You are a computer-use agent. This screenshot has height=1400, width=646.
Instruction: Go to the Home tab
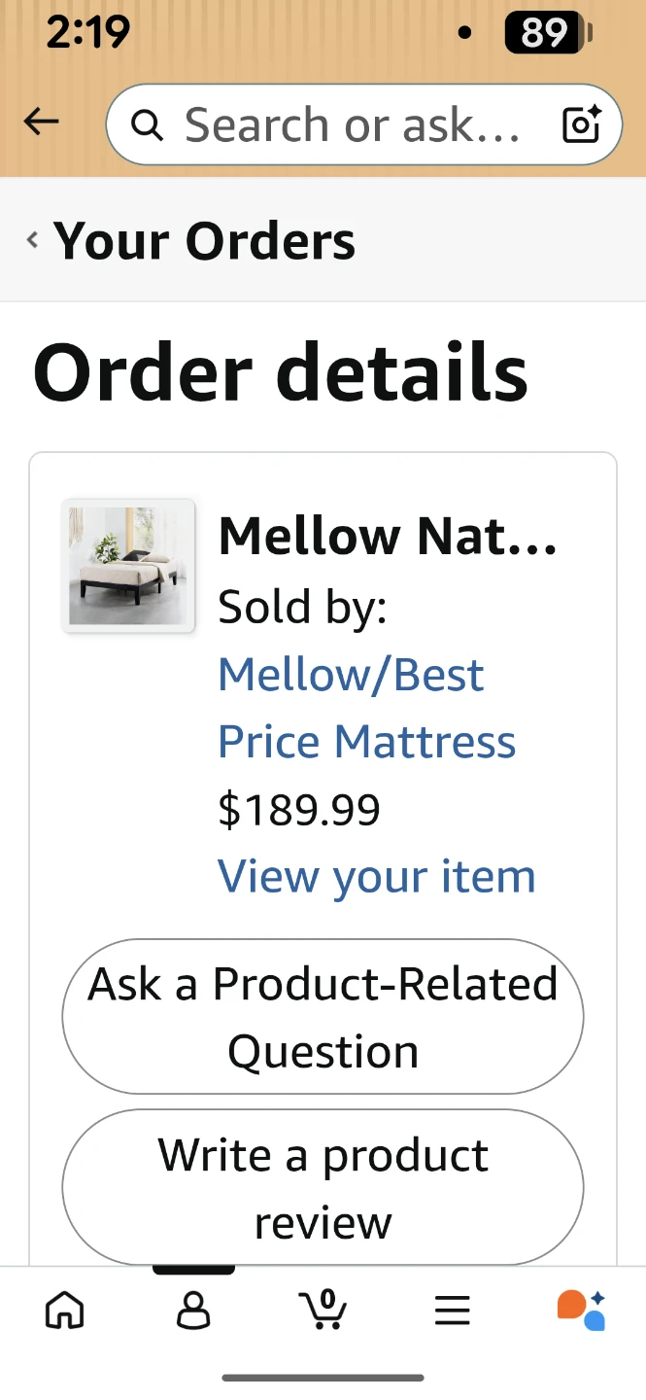65,1310
